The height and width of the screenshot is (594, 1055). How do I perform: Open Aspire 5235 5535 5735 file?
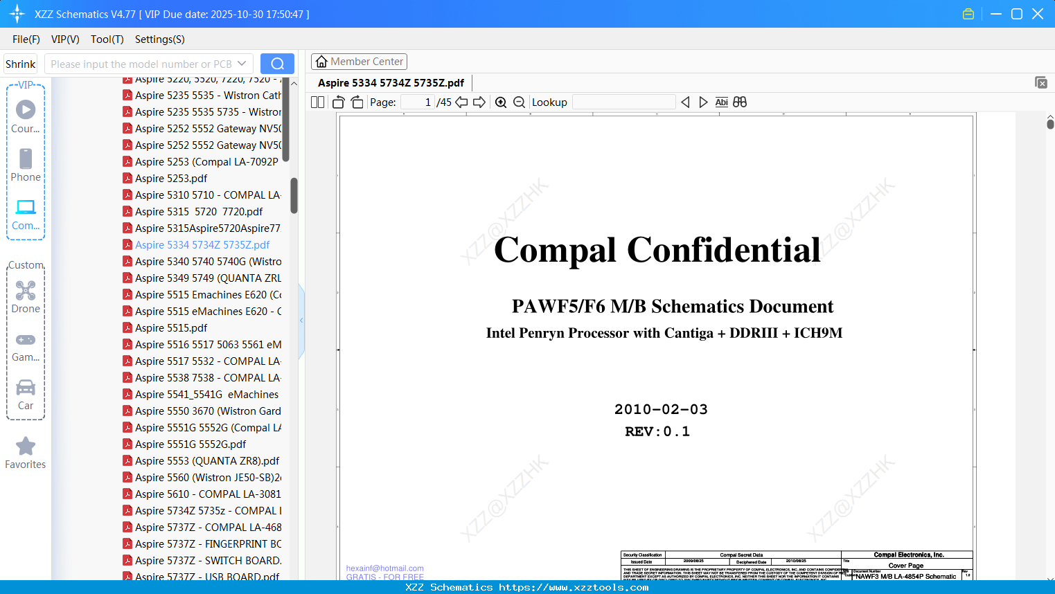pos(202,112)
